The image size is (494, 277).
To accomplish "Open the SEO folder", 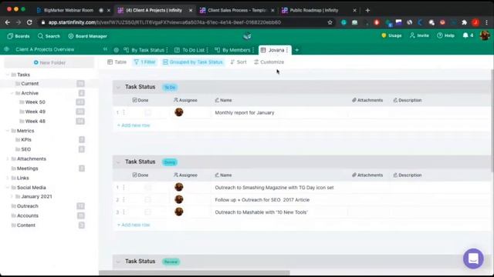I will click(x=25, y=149).
